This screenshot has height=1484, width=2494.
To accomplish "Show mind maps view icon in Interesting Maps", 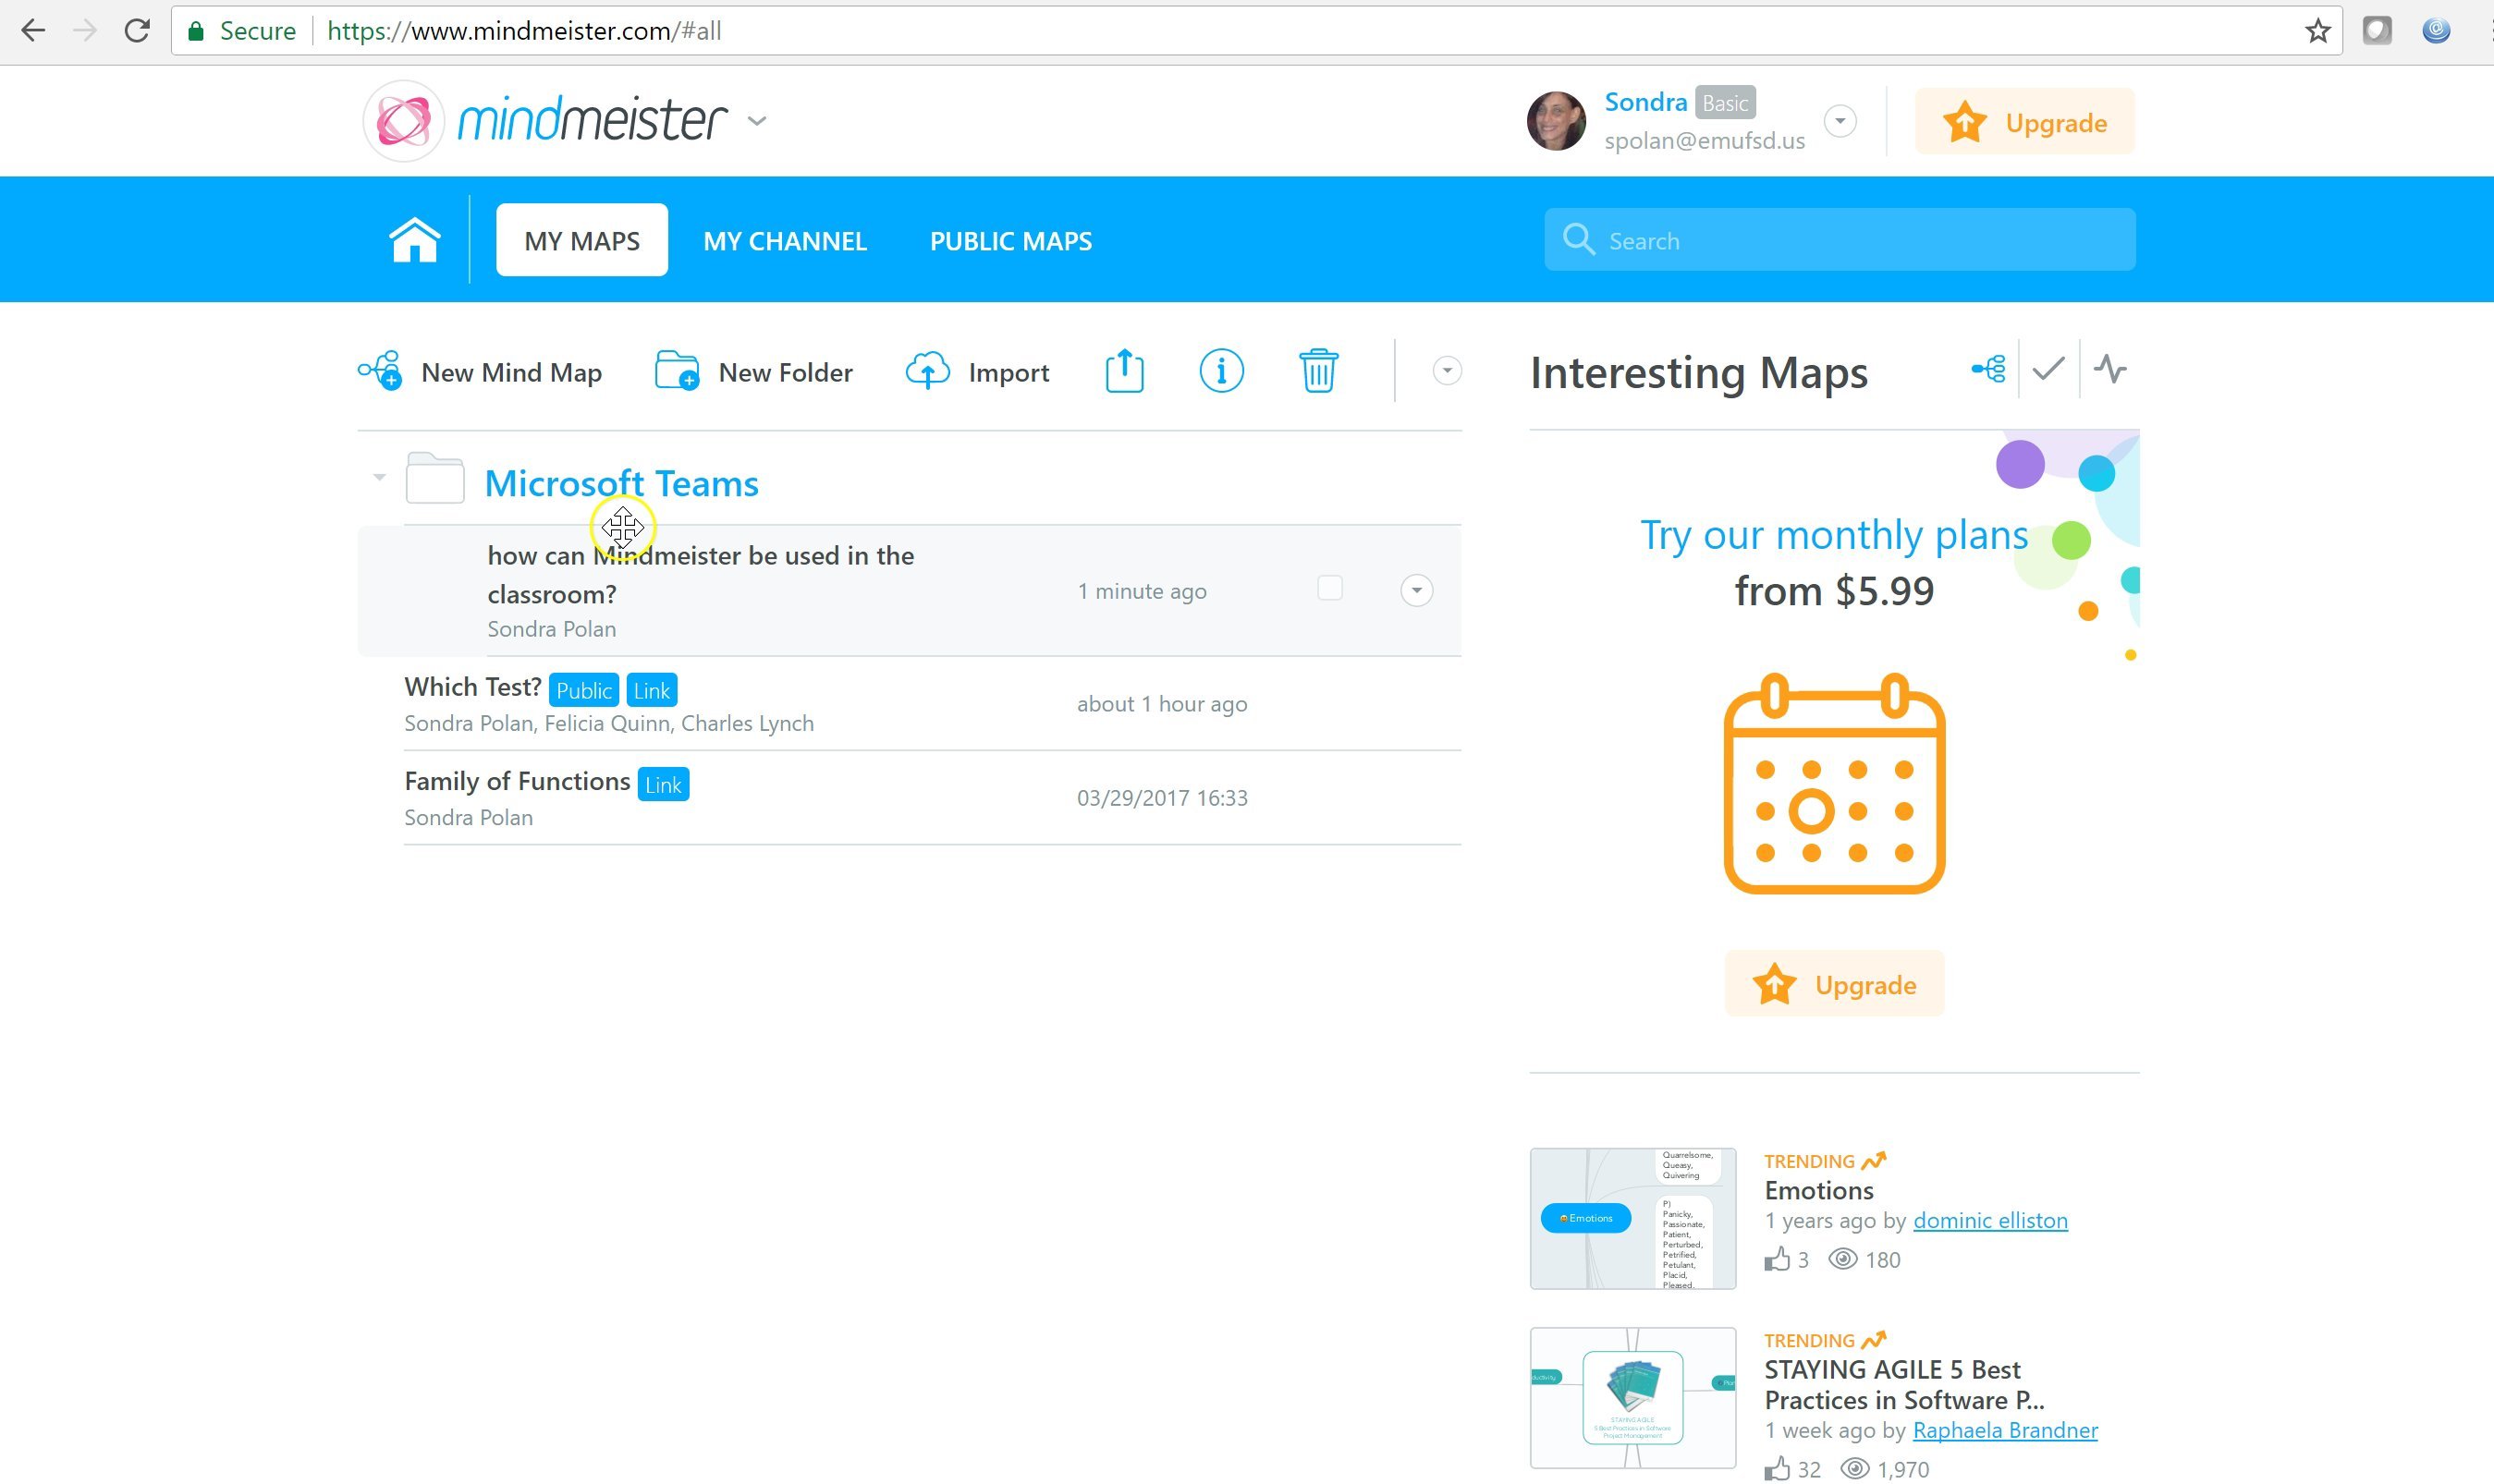I will (x=1987, y=369).
